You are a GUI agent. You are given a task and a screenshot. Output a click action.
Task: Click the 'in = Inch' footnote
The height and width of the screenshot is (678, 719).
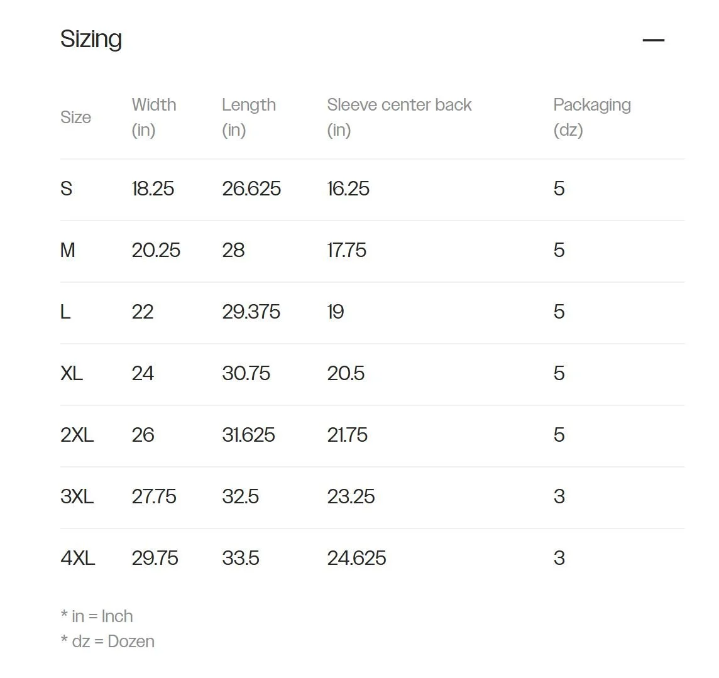click(x=97, y=616)
